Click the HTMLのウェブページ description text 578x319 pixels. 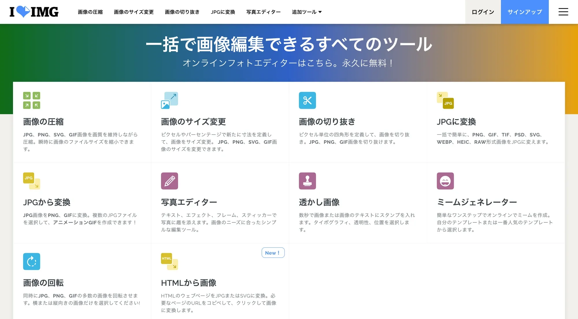pyautogui.click(x=219, y=303)
